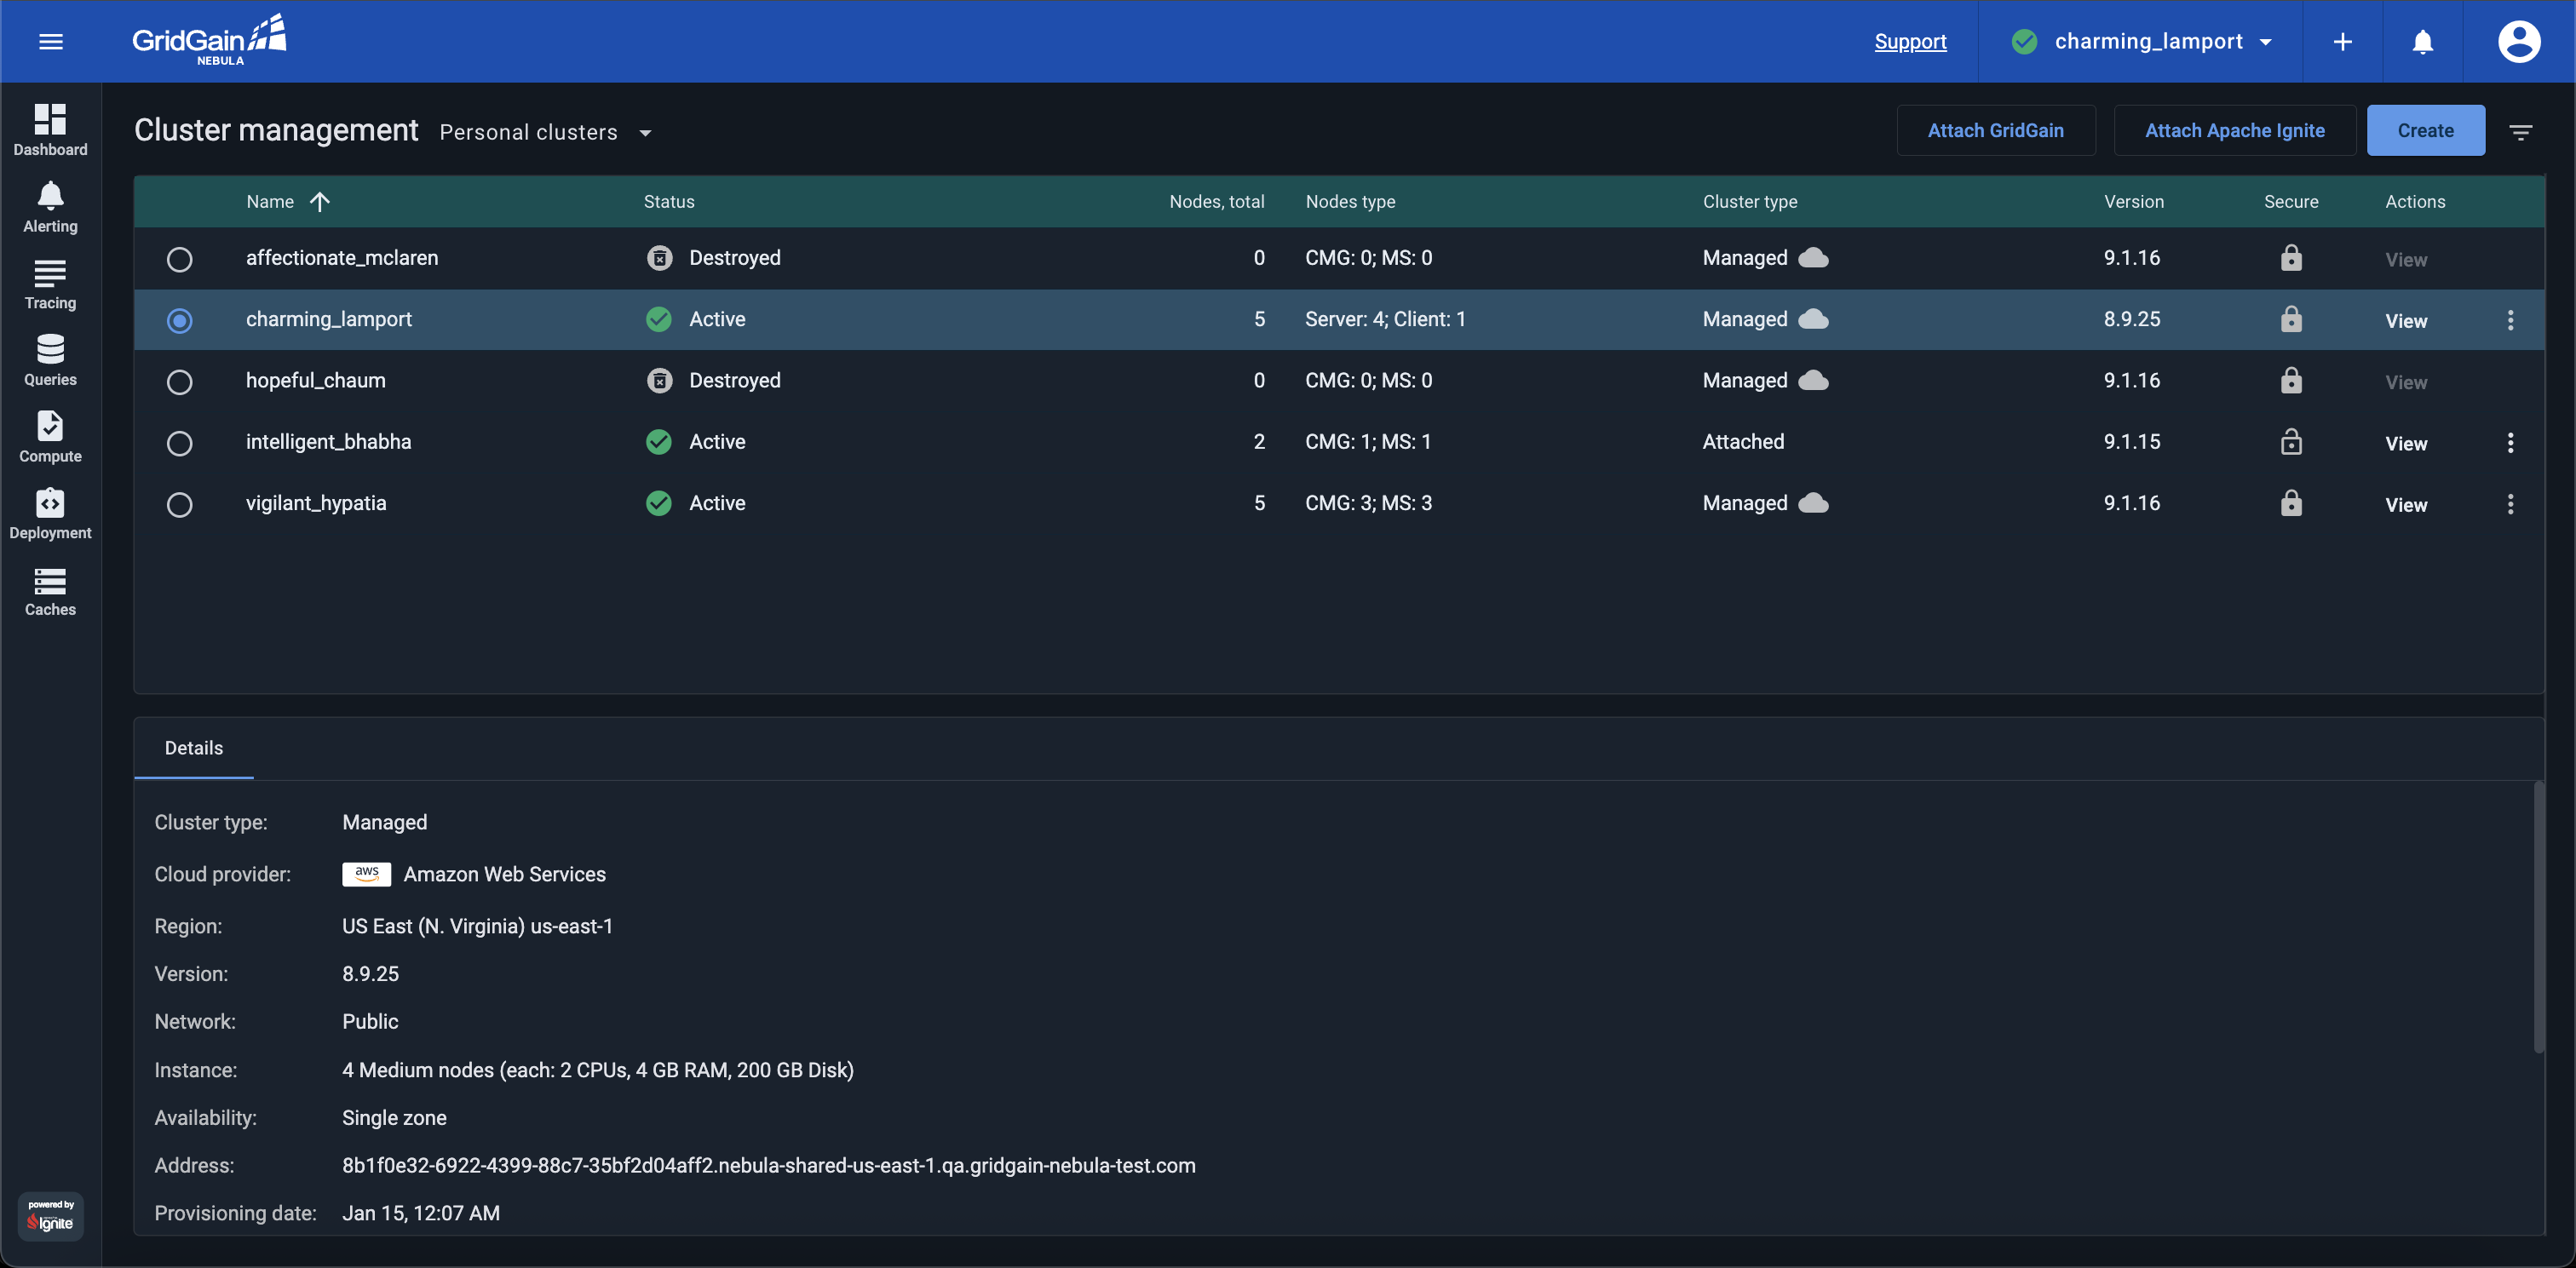Open the Caches section
The height and width of the screenshot is (1268, 2576).
click(x=49, y=590)
